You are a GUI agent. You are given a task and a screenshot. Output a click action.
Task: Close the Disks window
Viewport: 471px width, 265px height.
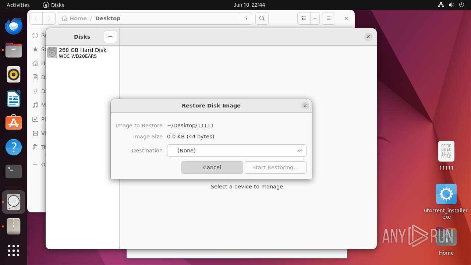[x=368, y=37]
